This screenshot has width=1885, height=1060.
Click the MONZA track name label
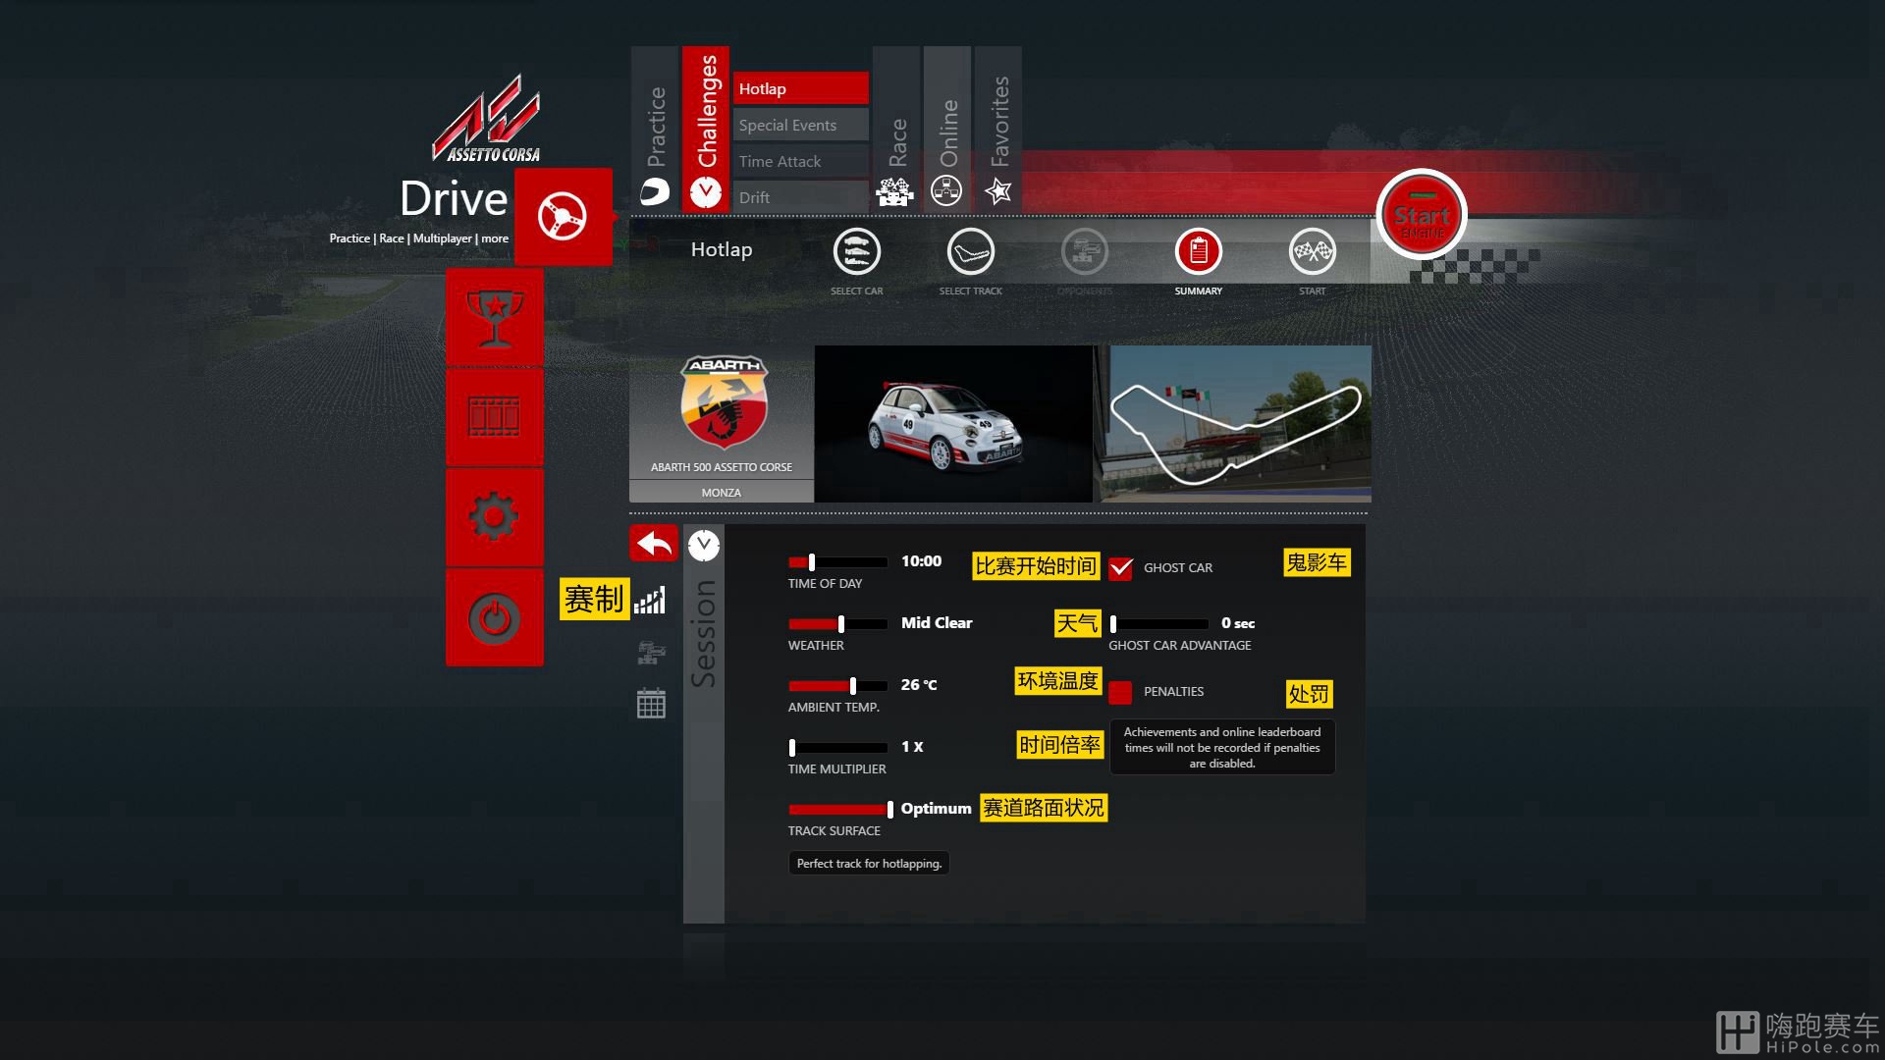pyautogui.click(x=721, y=493)
